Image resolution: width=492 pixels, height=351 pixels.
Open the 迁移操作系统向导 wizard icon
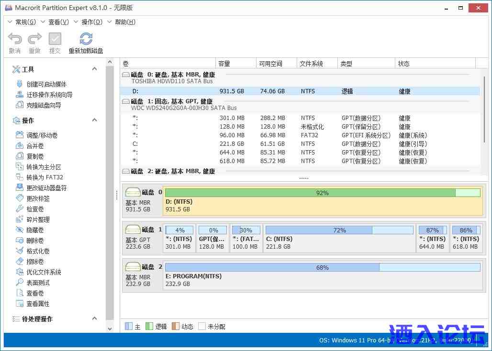tap(20, 94)
